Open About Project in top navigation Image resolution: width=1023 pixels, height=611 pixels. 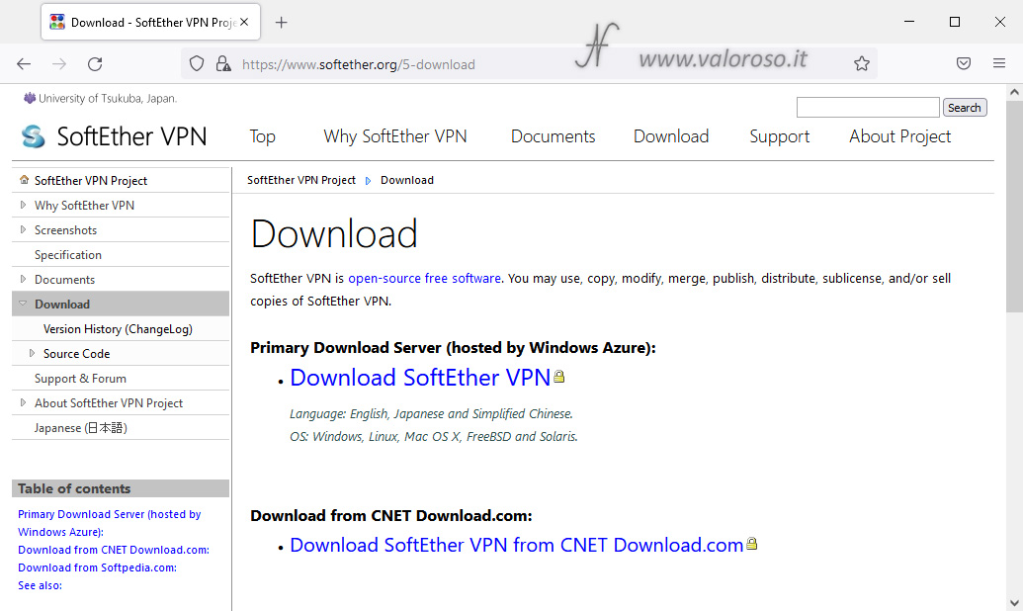tap(900, 136)
